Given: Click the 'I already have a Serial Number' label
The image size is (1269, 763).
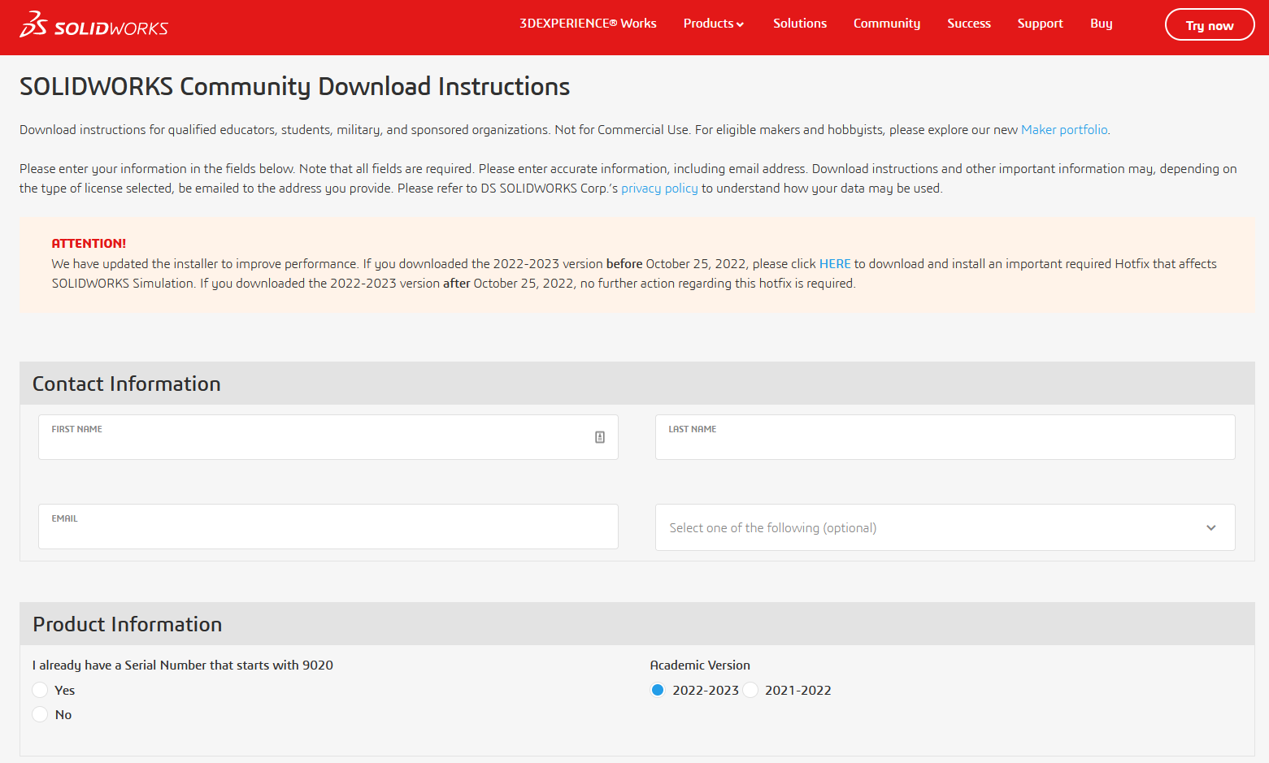Looking at the screenshot, I should (x=183, y=665).
